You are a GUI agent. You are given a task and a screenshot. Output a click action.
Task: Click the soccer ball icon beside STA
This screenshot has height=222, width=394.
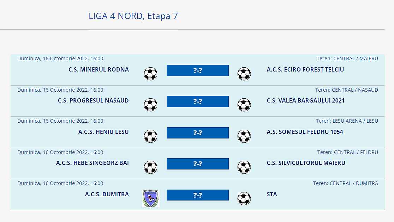pos(244,198)
